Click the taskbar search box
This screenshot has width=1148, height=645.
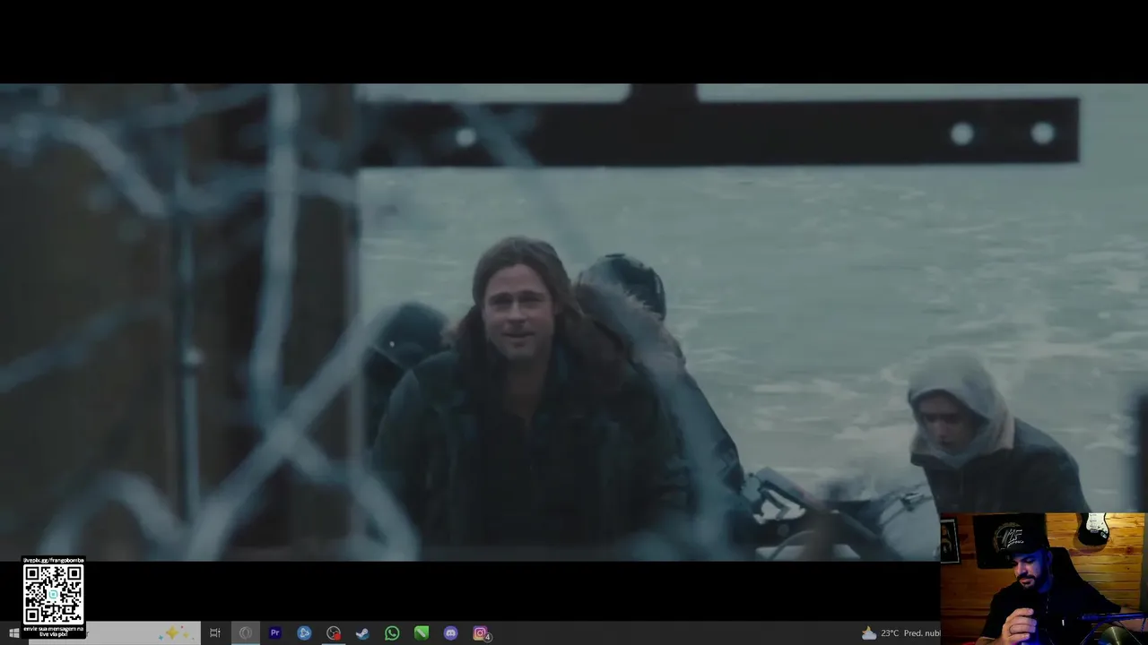114,633
